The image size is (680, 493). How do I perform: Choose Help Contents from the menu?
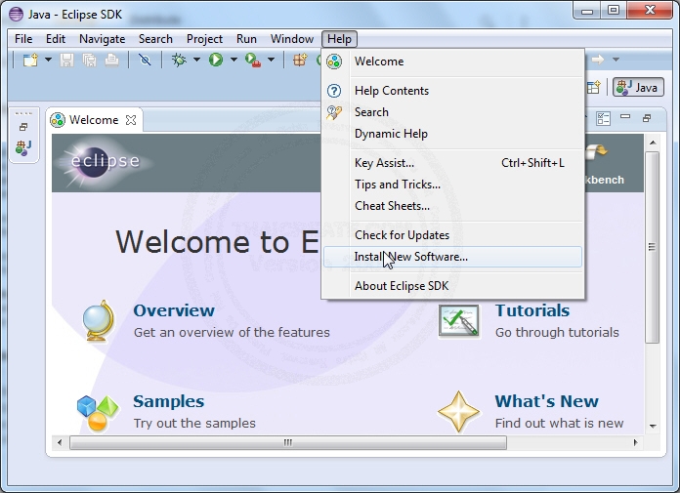(x=452, y=91)
